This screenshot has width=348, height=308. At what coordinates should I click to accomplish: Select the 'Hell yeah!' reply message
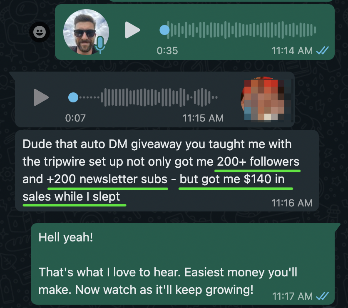(x=183, y=264)
